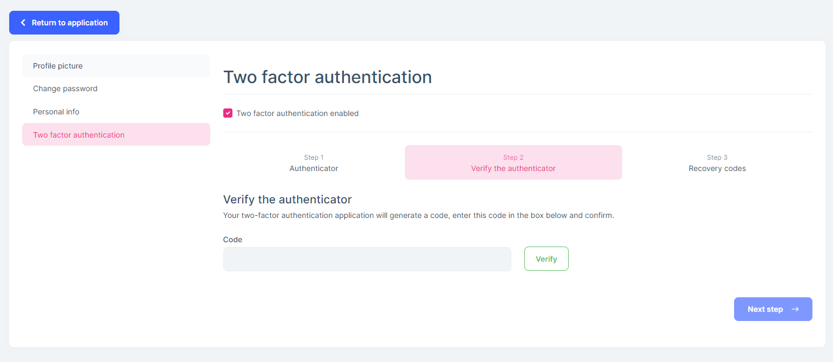Click the Next step button
Image resolution: width=833 pixels, height=362 pixels.
[x=772, y=309]
